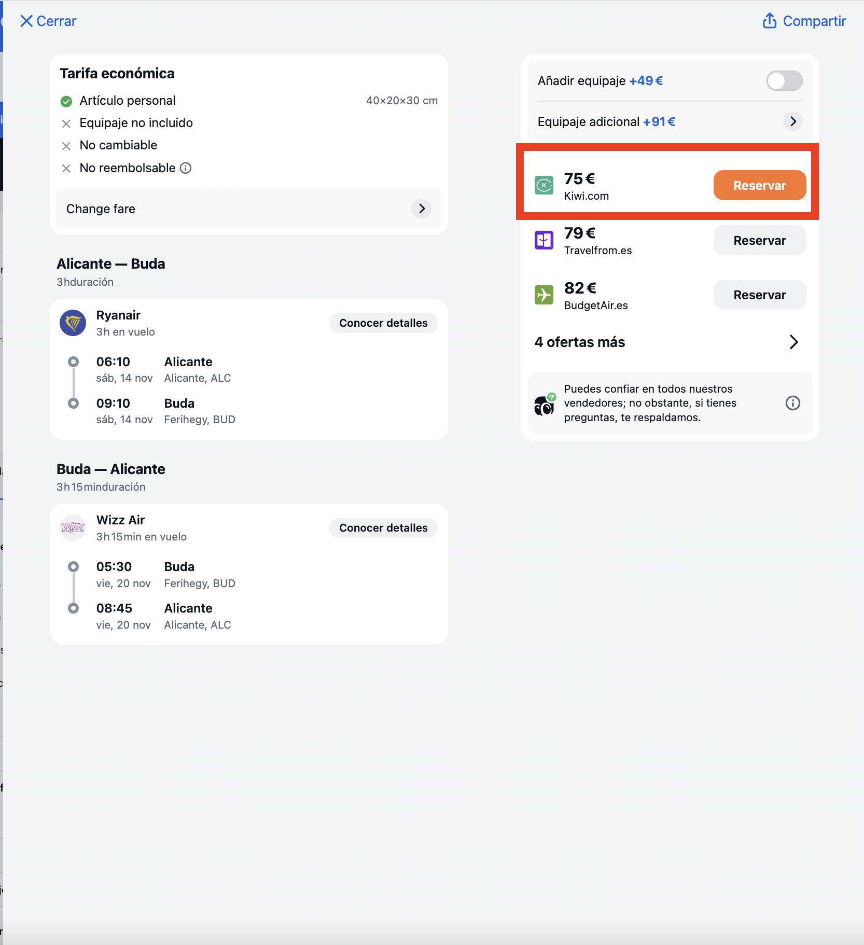Expand 4 ofertas más list
864x945 pixels.
[667, 342]
